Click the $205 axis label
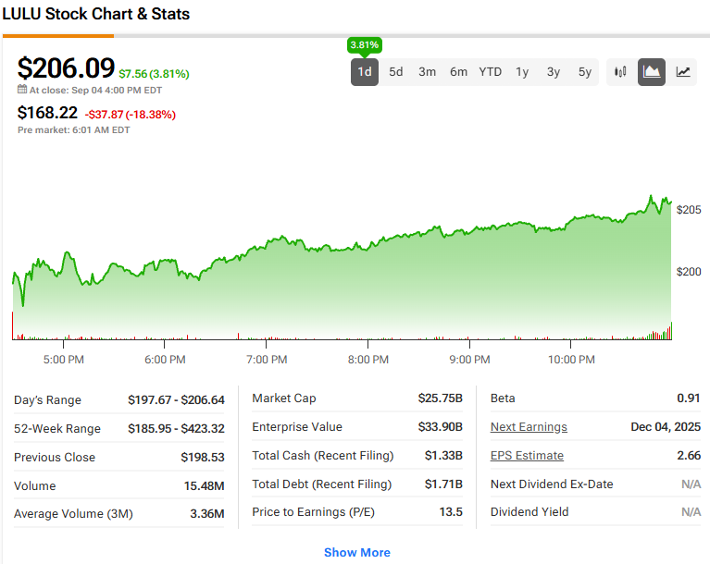Image resolution: width=710 pixels, height=564 pixels. pyautogui.click(x=689, y=209)
